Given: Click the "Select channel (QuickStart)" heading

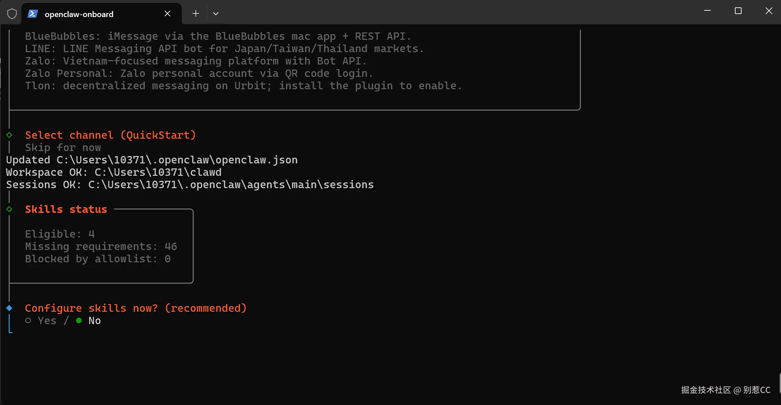Looking at the screenshot, I should click(x=110, y=135).
